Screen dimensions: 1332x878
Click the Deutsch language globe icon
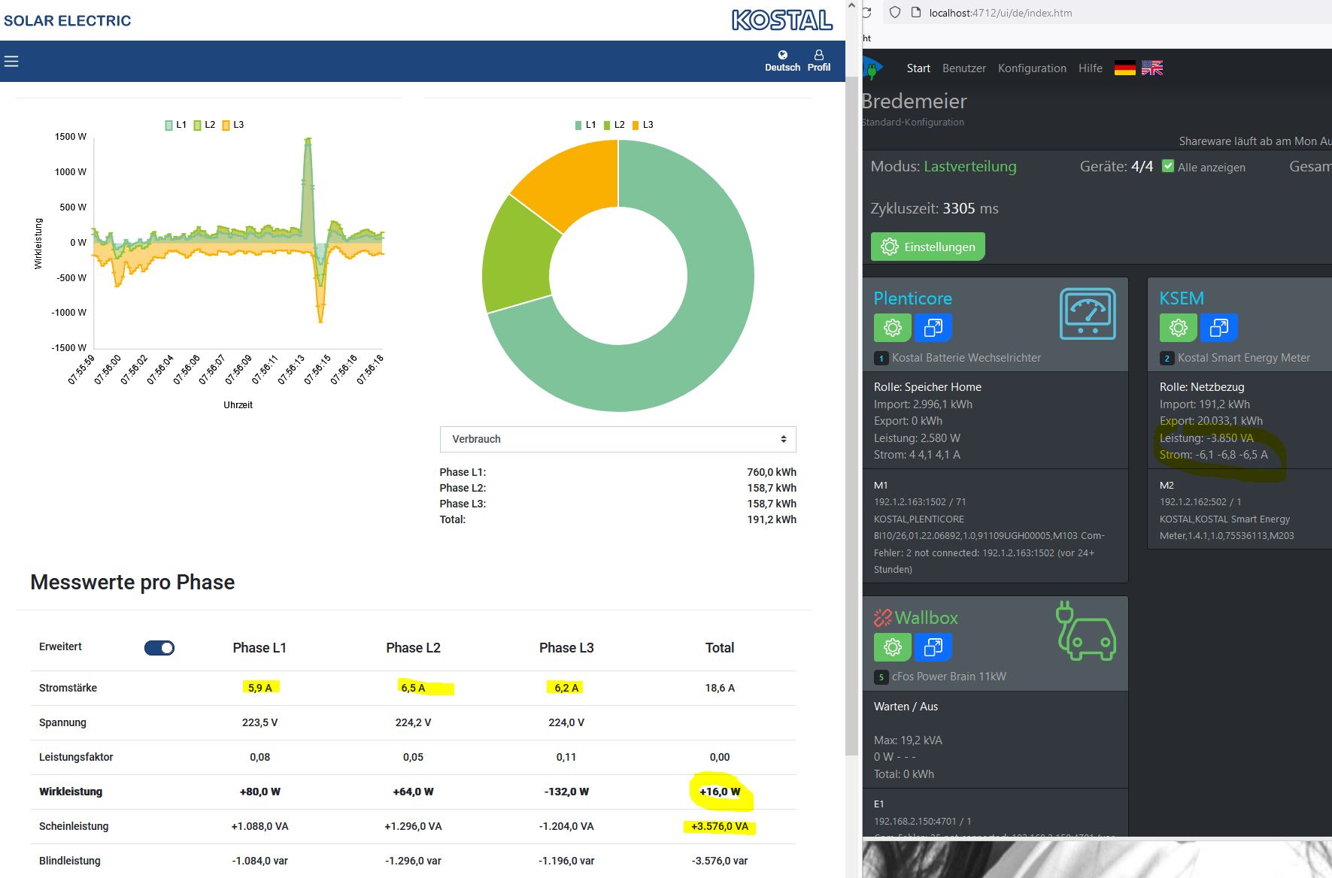coord(782,55)
